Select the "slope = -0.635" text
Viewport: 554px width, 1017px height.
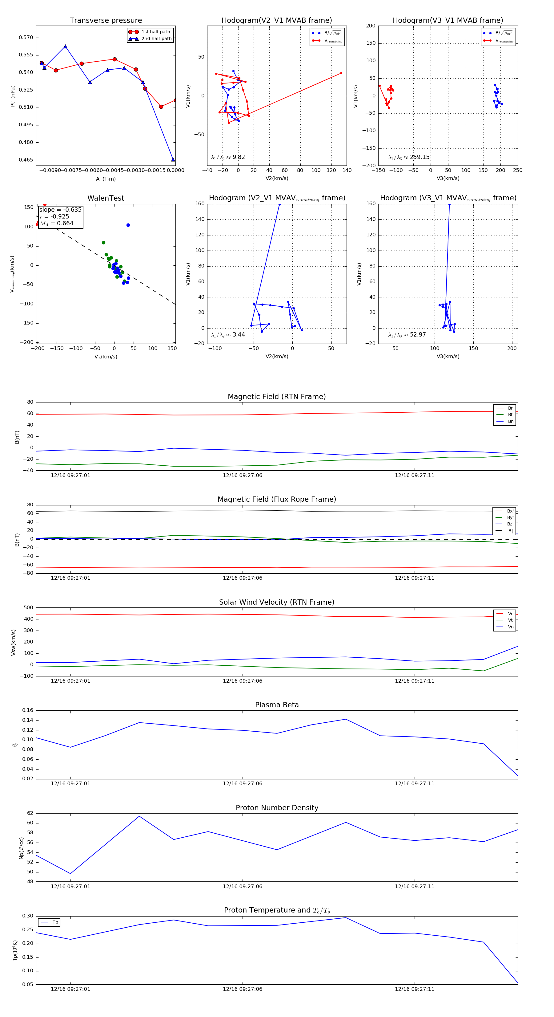click(60, 210)
